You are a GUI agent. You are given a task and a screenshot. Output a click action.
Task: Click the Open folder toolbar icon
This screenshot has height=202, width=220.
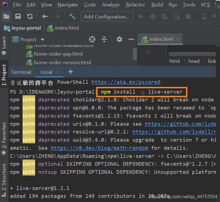tap(6, 16)
